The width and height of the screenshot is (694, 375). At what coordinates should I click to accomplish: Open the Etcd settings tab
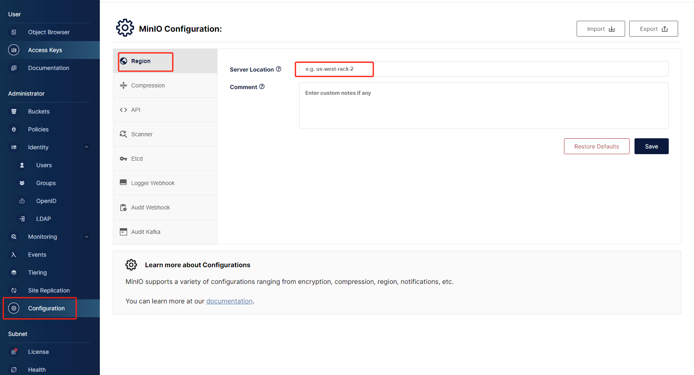click(165, 159)
